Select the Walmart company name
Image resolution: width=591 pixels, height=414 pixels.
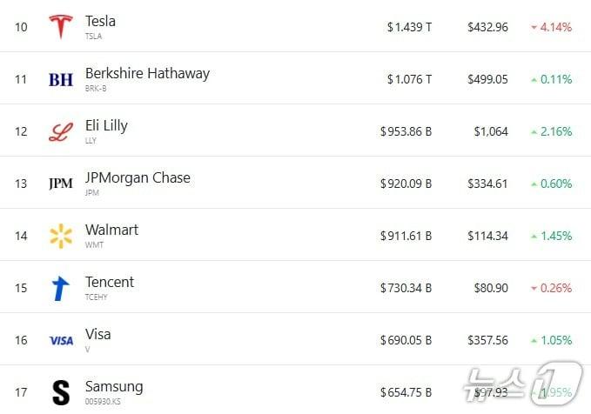pos(111,230)
